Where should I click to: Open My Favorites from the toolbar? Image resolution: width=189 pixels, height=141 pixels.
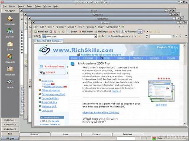pos(86,32)
